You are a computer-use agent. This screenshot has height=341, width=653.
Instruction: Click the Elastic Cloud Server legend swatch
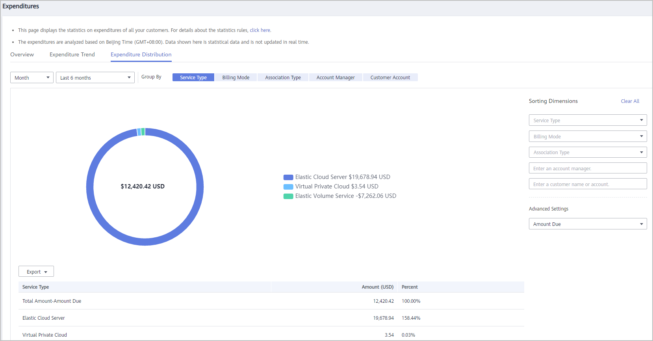tap(288, 177)
